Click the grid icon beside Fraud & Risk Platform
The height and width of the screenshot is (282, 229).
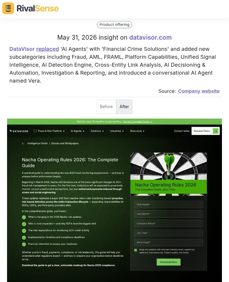[35, 131]
